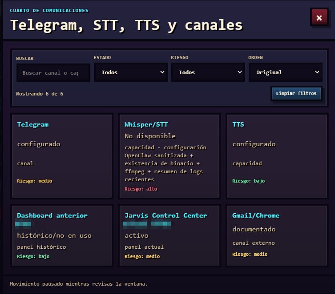Click 'activo' status in Jarvis card
The image size is (335, 294).
click(137, 235)
